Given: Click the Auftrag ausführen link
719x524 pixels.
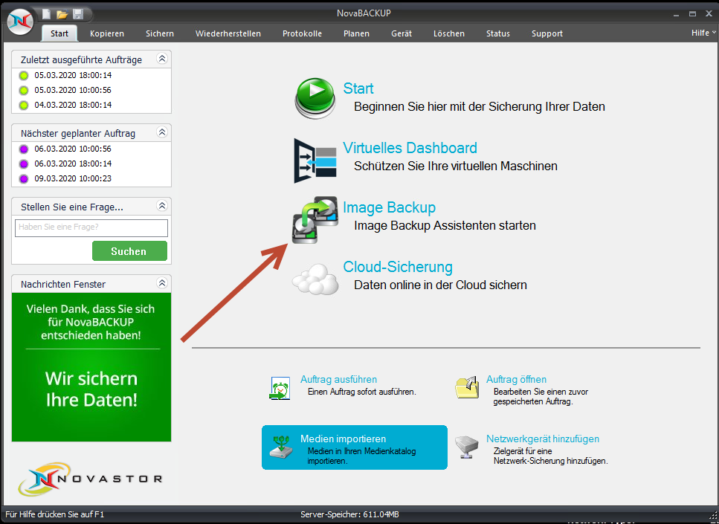Looking at the screenshot, I should [x=338, y=379].
